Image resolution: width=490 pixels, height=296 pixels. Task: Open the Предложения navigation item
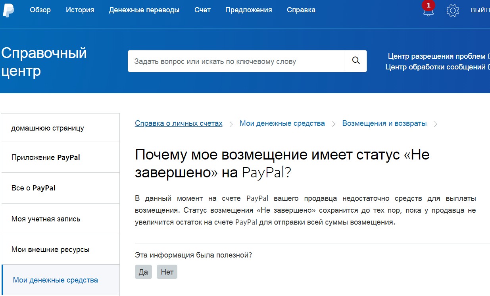248,10
